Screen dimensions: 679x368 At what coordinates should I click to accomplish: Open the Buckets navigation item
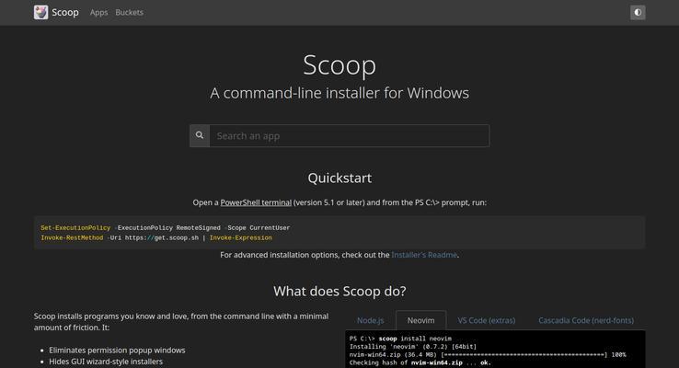pyautogui.click(x=129, y=13)
